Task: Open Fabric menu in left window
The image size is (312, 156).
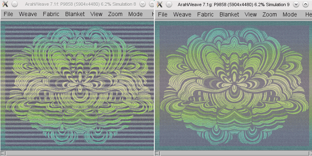Action: pyautogui.click(x=51, y=14)
